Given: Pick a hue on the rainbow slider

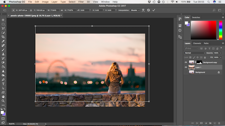Looking at the screenshot, I should (x=221, y=30).
